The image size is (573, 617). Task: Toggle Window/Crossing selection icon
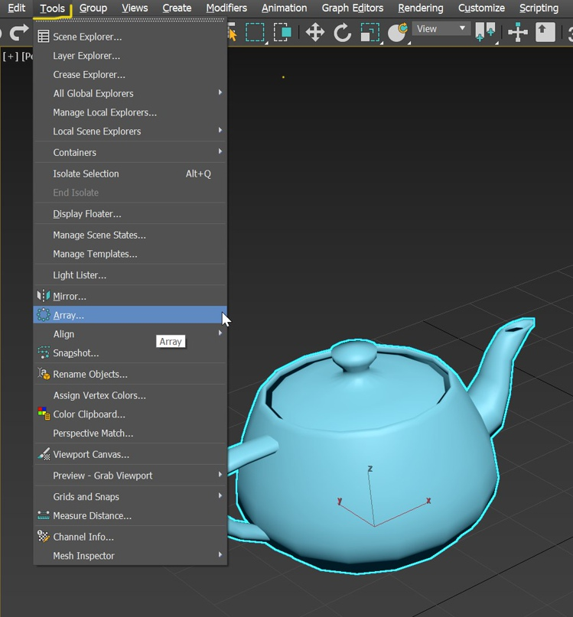click(x=282, y=32)
